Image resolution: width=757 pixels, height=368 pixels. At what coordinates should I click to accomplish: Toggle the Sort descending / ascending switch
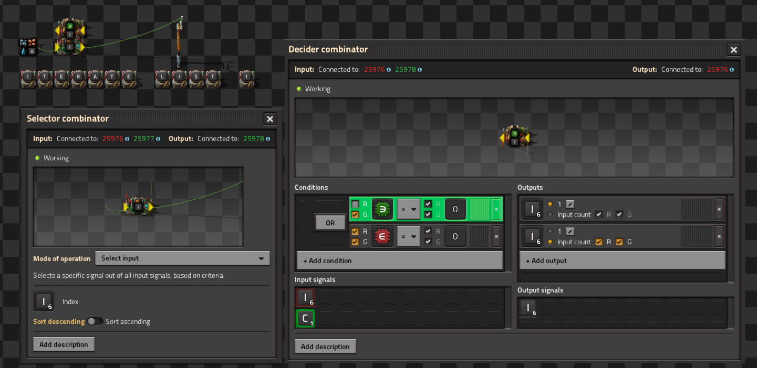[x=95, y=321]
